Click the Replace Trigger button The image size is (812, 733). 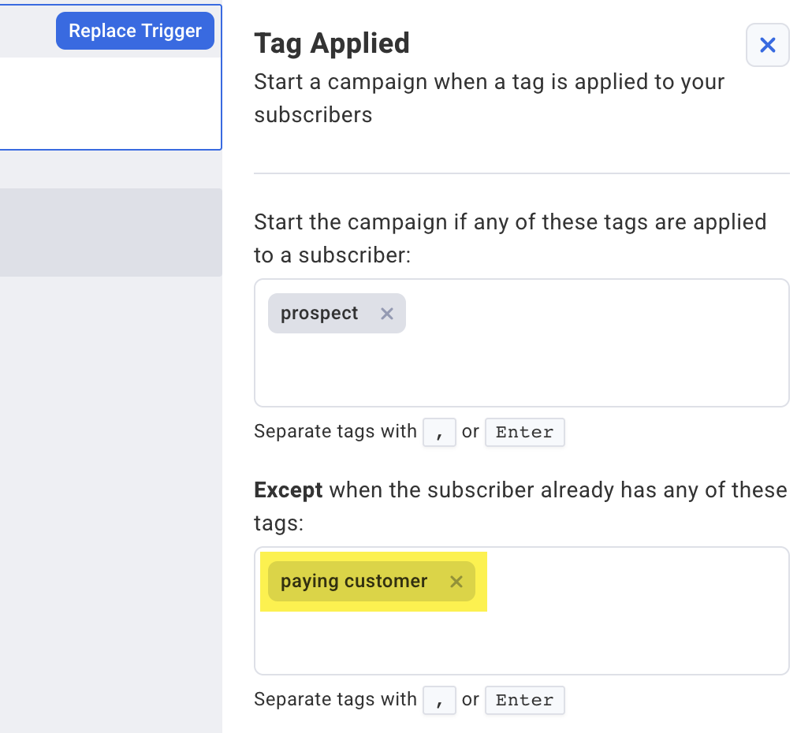point(135,31)
